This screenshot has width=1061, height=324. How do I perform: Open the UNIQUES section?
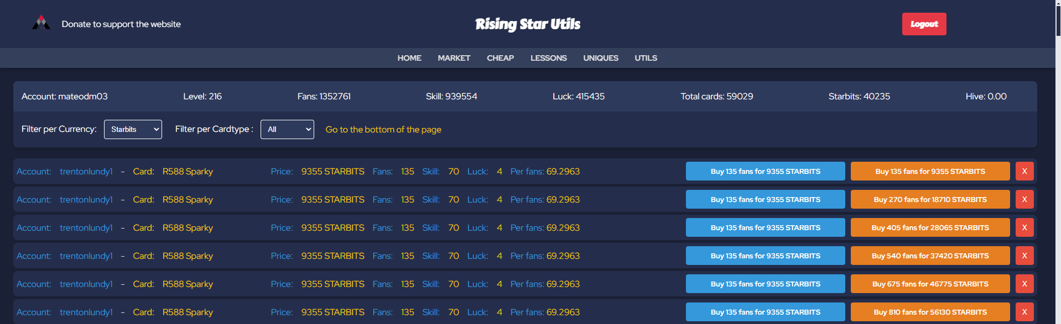pyautogui.click(x=601, y=58)
